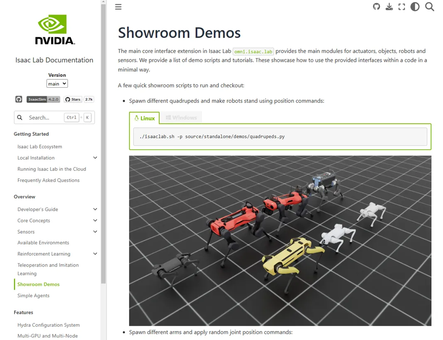Open Isaac Lab Ecosystem page
The height and width of the screenshot is (340, 443).
point(39,147)
